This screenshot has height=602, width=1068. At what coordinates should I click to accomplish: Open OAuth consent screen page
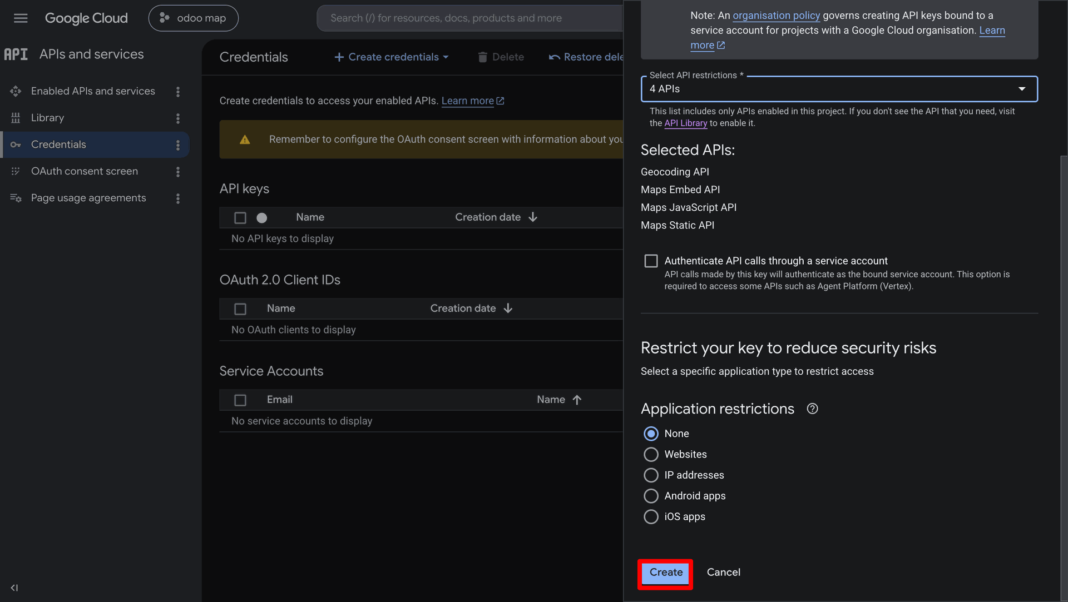point(85,171)
